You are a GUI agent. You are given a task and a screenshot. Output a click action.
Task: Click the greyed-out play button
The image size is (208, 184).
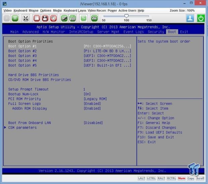click(x=7, y=18)
